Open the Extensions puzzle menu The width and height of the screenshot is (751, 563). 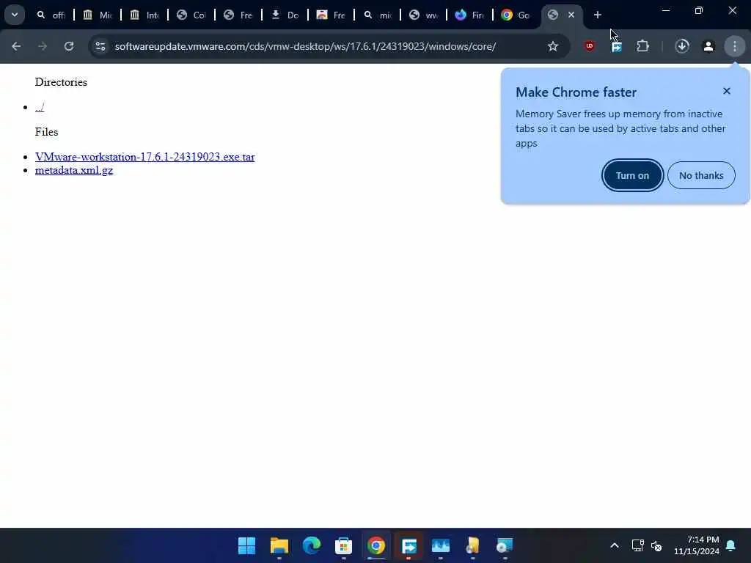(x=642, y=46)
